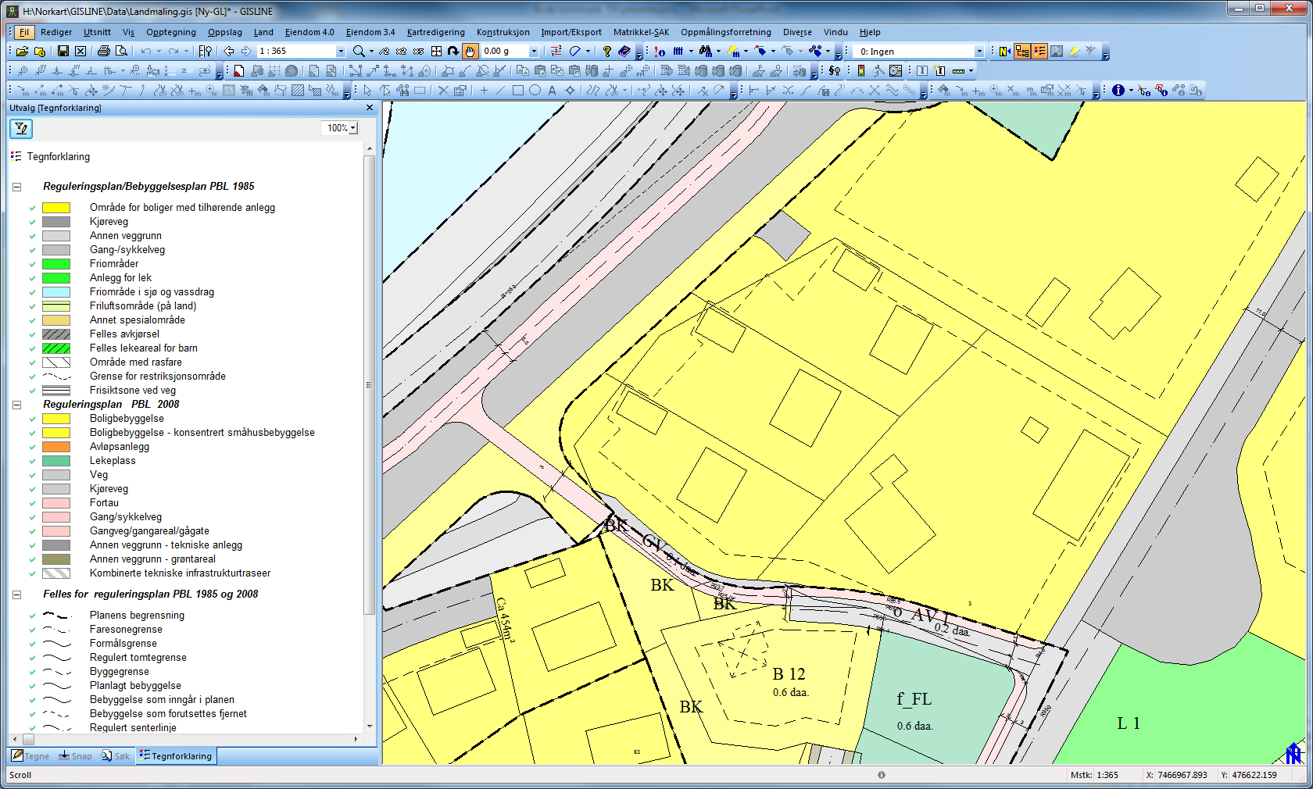Close the Utvalg legend panel
Screen dimensions: 1313x789
coord(370,108)
